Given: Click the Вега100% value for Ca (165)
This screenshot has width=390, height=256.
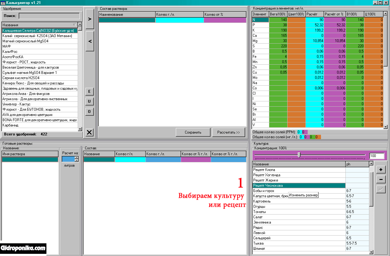Looking at the screenshot, I should click(x=278, y=36).
